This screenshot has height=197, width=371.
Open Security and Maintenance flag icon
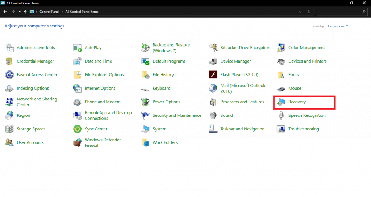[x=145, y=115]
